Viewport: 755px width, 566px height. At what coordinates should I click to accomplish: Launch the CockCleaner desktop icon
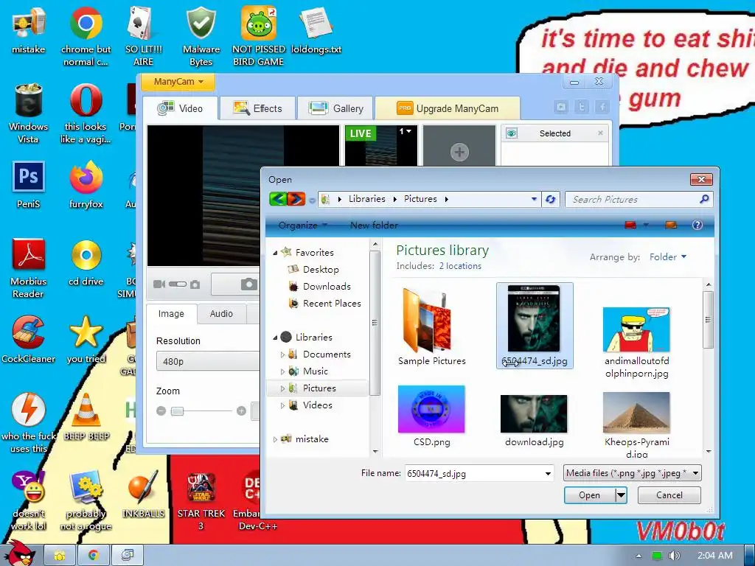(x=29, y=340)
